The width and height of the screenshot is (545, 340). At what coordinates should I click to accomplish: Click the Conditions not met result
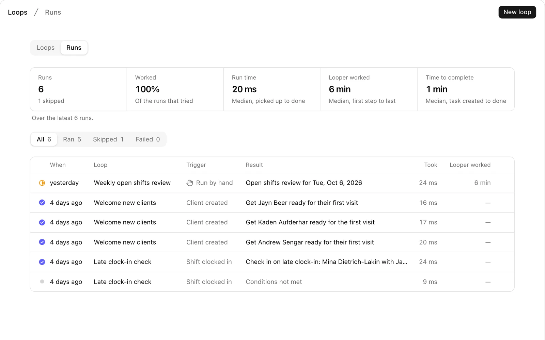(274, 282)
